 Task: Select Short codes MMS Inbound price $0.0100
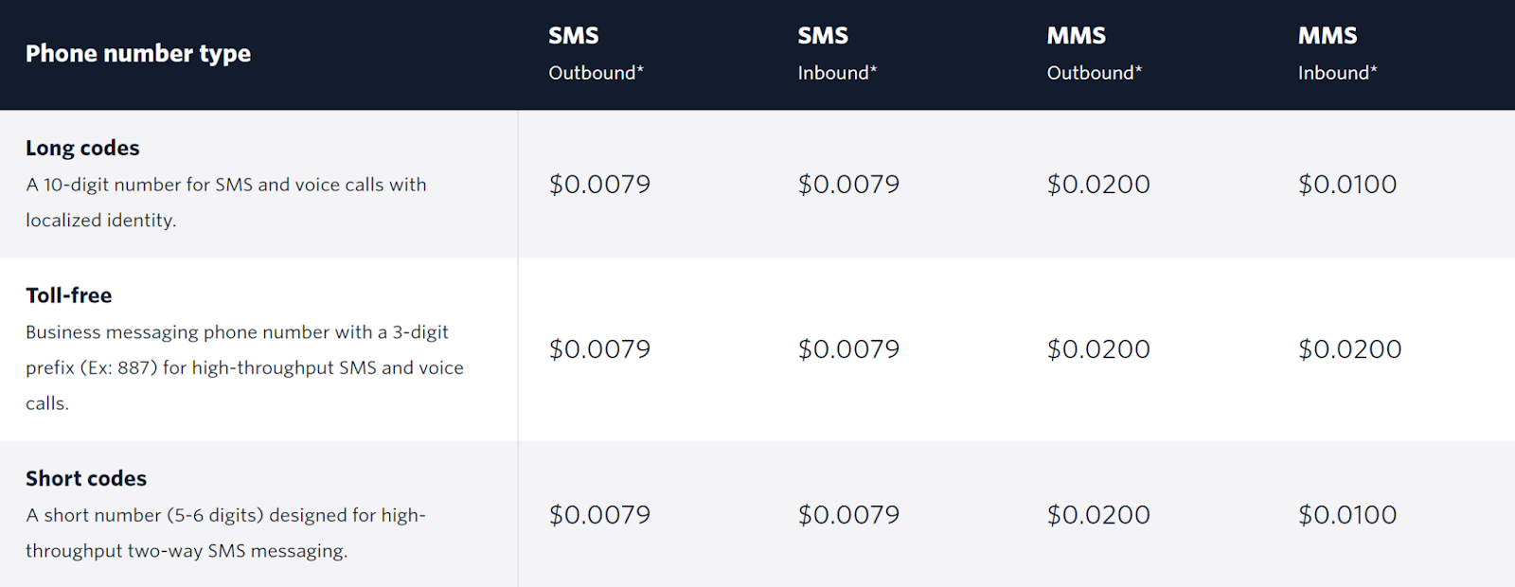1347,515
